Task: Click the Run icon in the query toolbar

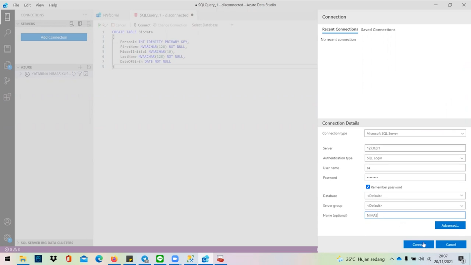Action: pyautogui.click(x=100, y=25)
